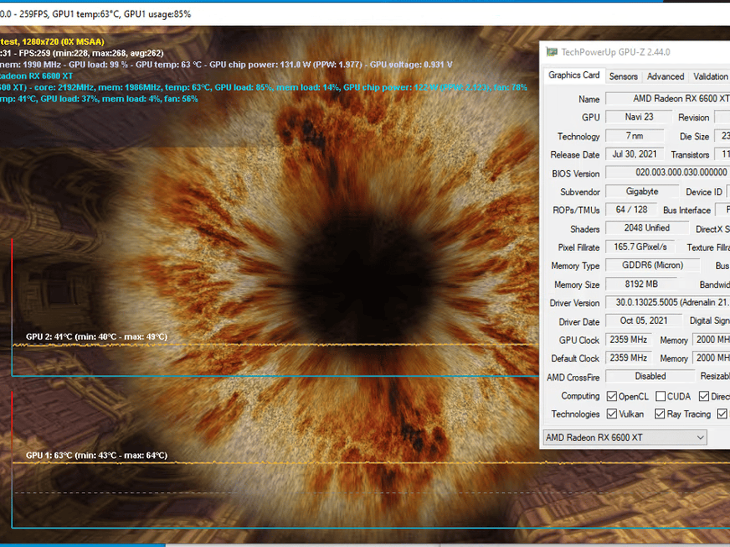Toggle the Ray Tracing checkbox

659,414
